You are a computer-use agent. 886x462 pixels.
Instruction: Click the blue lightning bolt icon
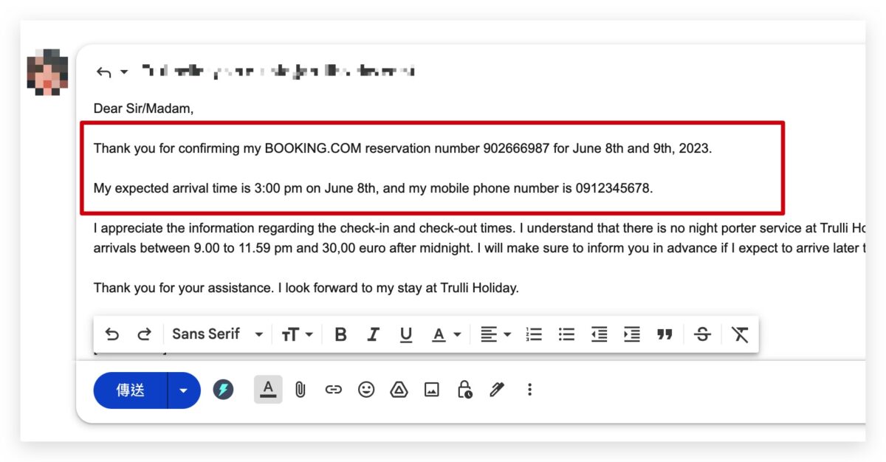(x=223, y=390)
